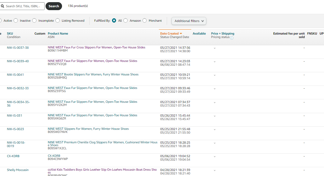Open NINE WEST Bootie Slippers product link
The height and width of the screenshot is (176, 324).
93,74
